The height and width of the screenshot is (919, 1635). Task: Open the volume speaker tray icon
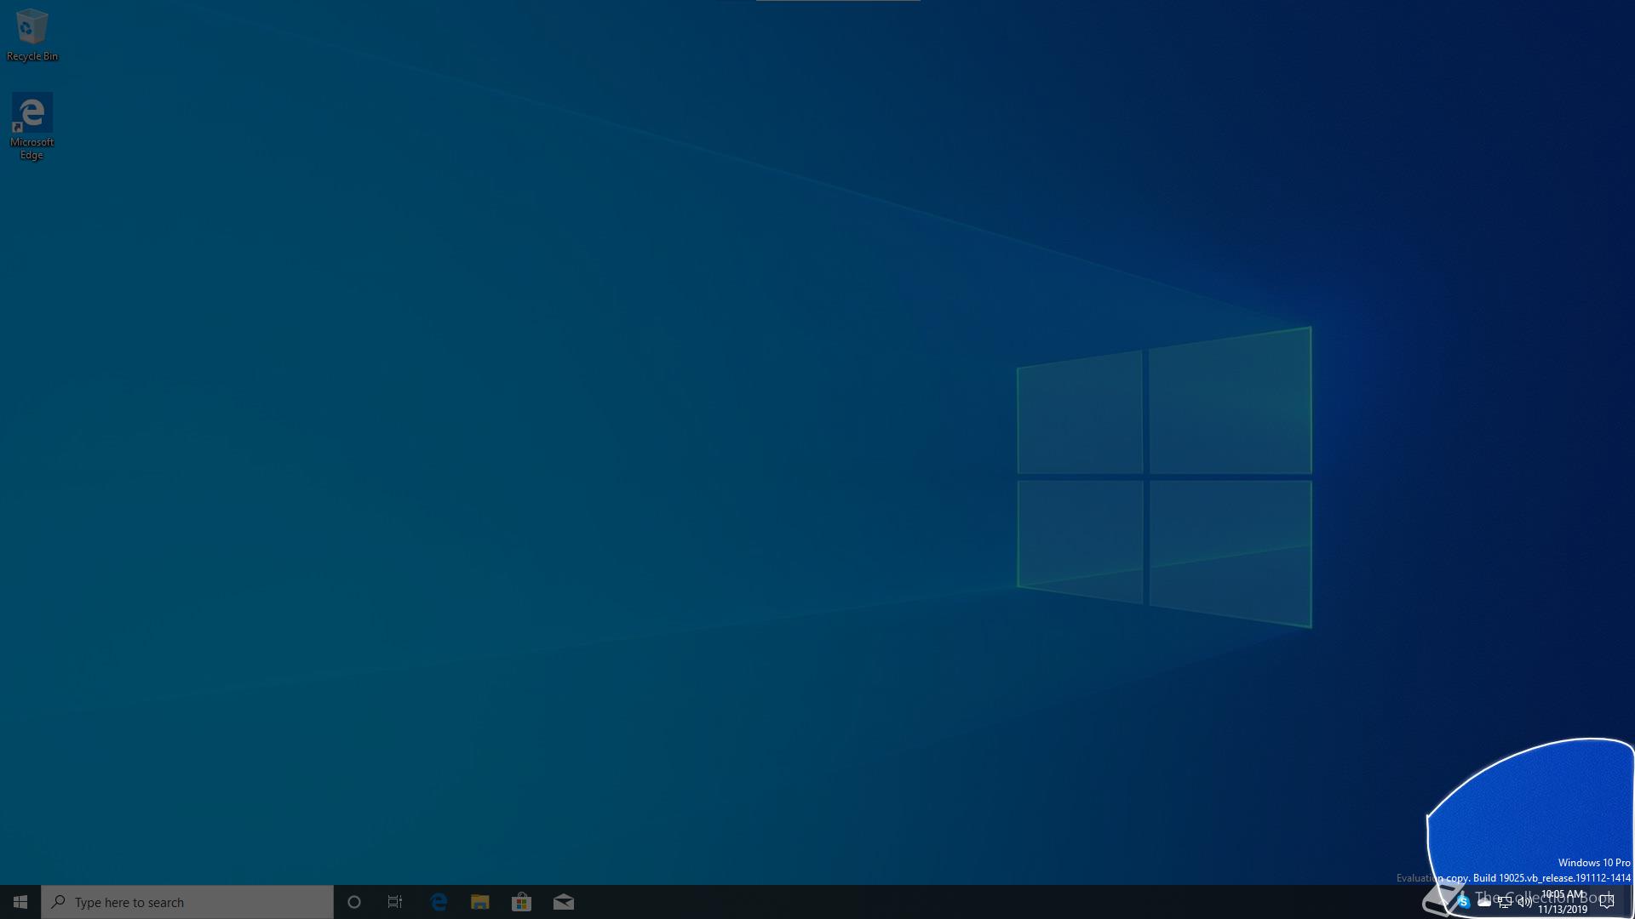(1524, 902)
